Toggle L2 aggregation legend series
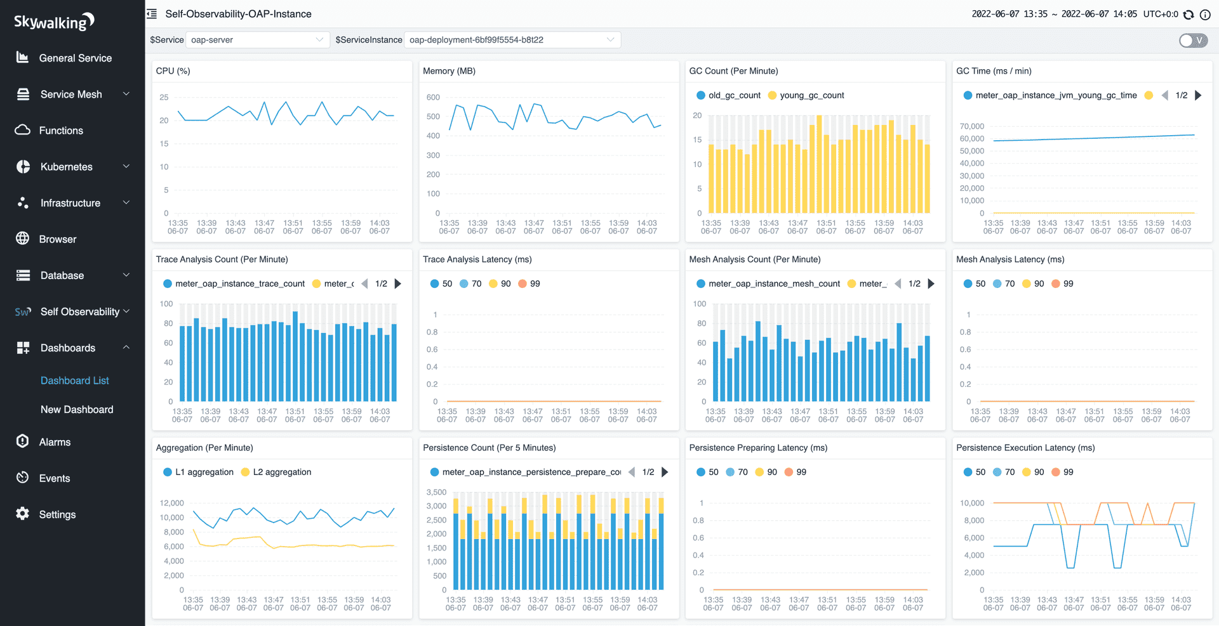The height and width of the screenshot is (626, 1219). [x=276, y=472]
